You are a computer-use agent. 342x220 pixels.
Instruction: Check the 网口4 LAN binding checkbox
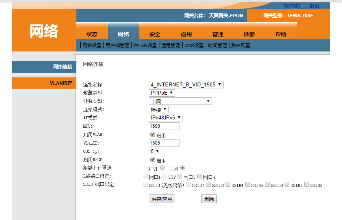coord(200,176)
